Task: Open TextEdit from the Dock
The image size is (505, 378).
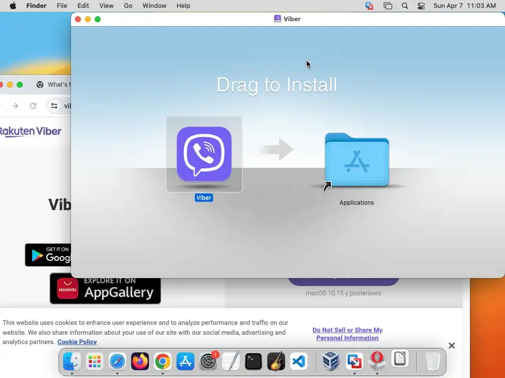Action: point(231,361)
